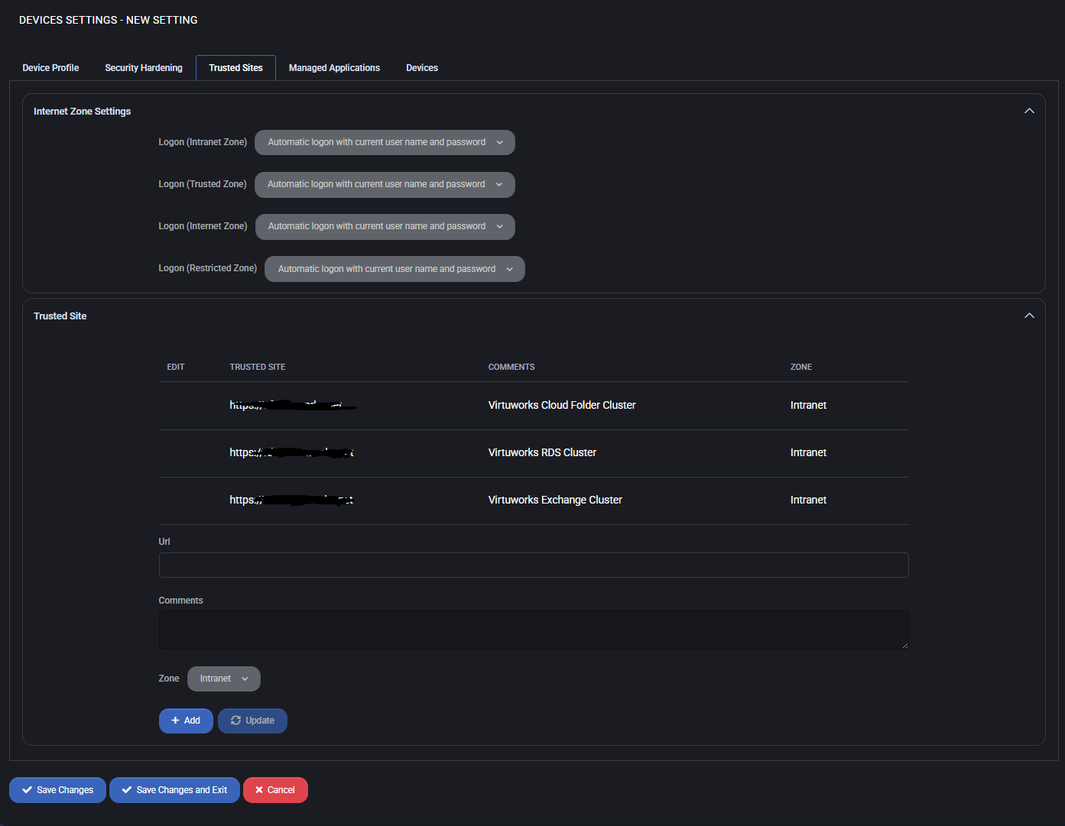Go to the Devices tab
This screenshot has width=1065, height=826.
coord(422,68)
